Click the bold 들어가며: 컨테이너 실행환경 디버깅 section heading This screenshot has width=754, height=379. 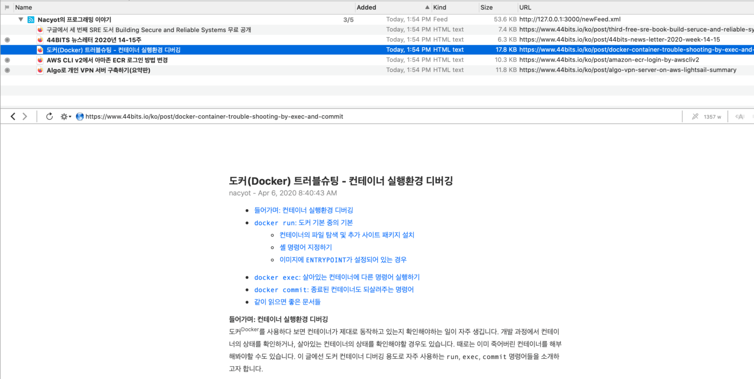coord(278,319)
